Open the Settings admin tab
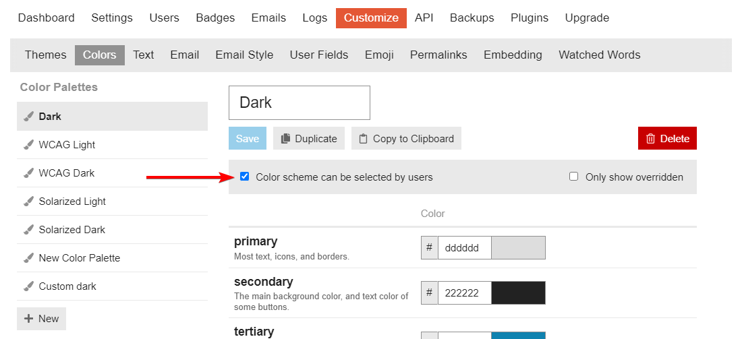This screenshot has height=339, width=740. [x=112, y=18]
